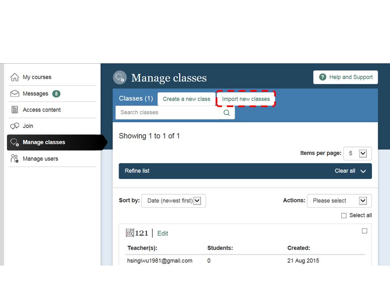Screen dimensions: 390x292
Task: Open the Messages menu item
Action: click(35, 94)
